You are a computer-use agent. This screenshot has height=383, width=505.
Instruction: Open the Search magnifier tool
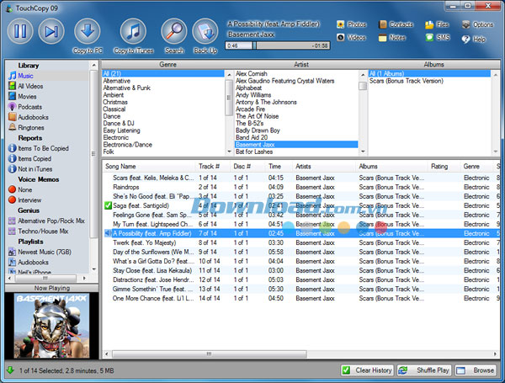tap(174, 36)
